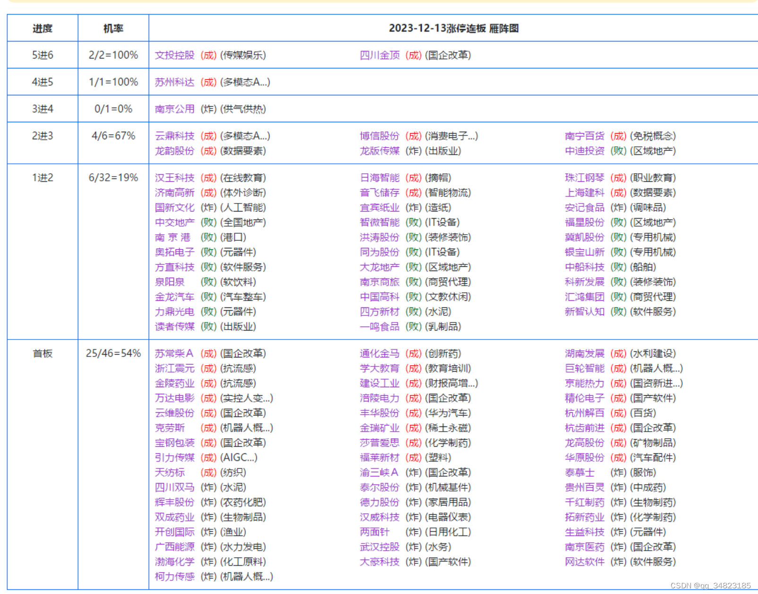
Task: Open the 中船科技 stock link
Action: coord(585,267)
